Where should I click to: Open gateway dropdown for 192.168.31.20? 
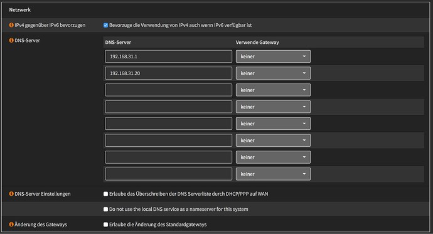(x=273, y=73)
